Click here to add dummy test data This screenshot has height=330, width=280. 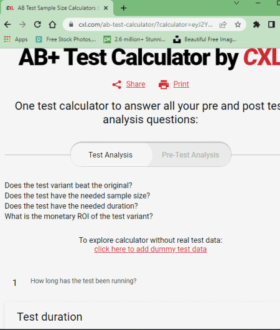click(151, 249)
